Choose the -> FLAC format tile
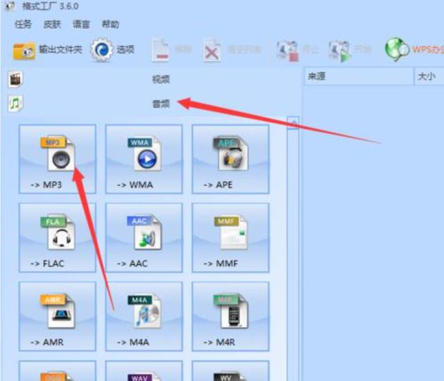Image resolution: width=444 pixels, height=381 pixels. click(x=58, y=237)
